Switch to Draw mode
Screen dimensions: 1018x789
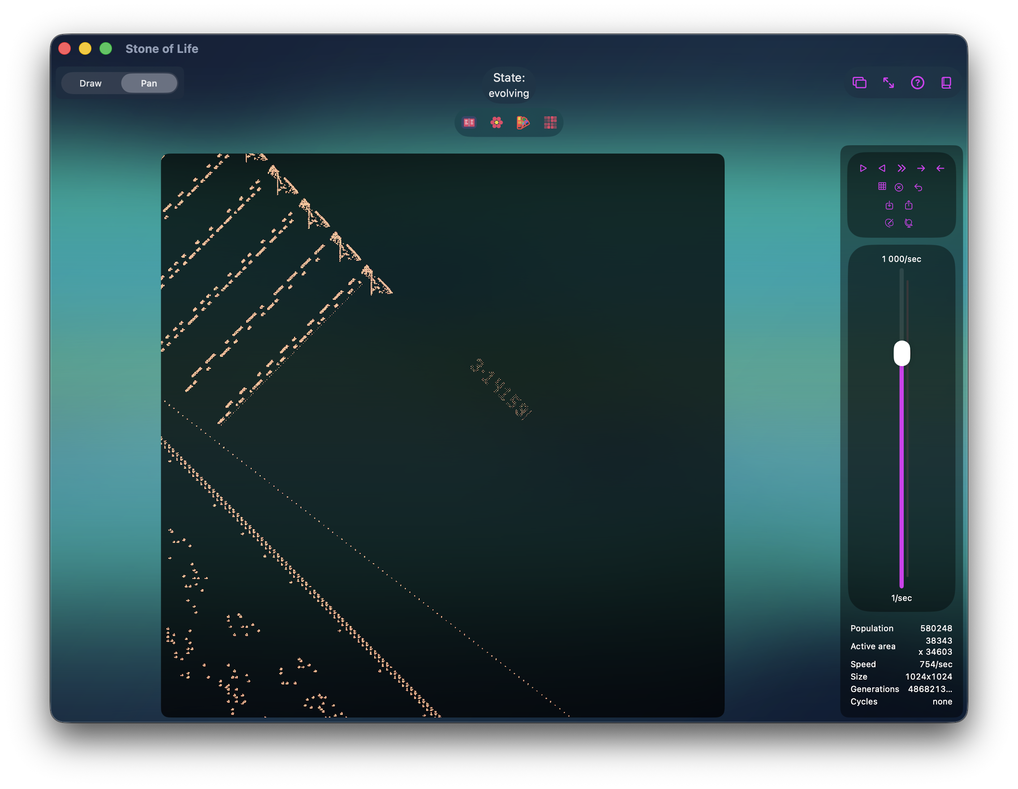pos(91,83)
